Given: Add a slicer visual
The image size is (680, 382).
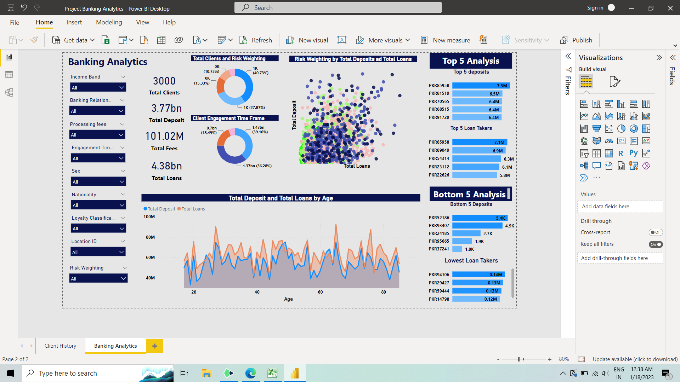Looking at the screenshot, I should click(x=584, y=153).
